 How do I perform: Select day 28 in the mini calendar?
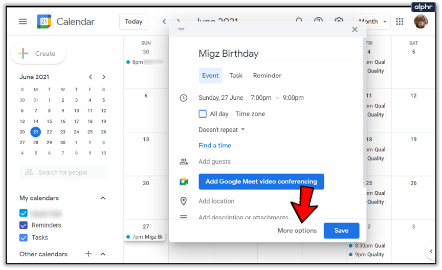click(36, 142)
